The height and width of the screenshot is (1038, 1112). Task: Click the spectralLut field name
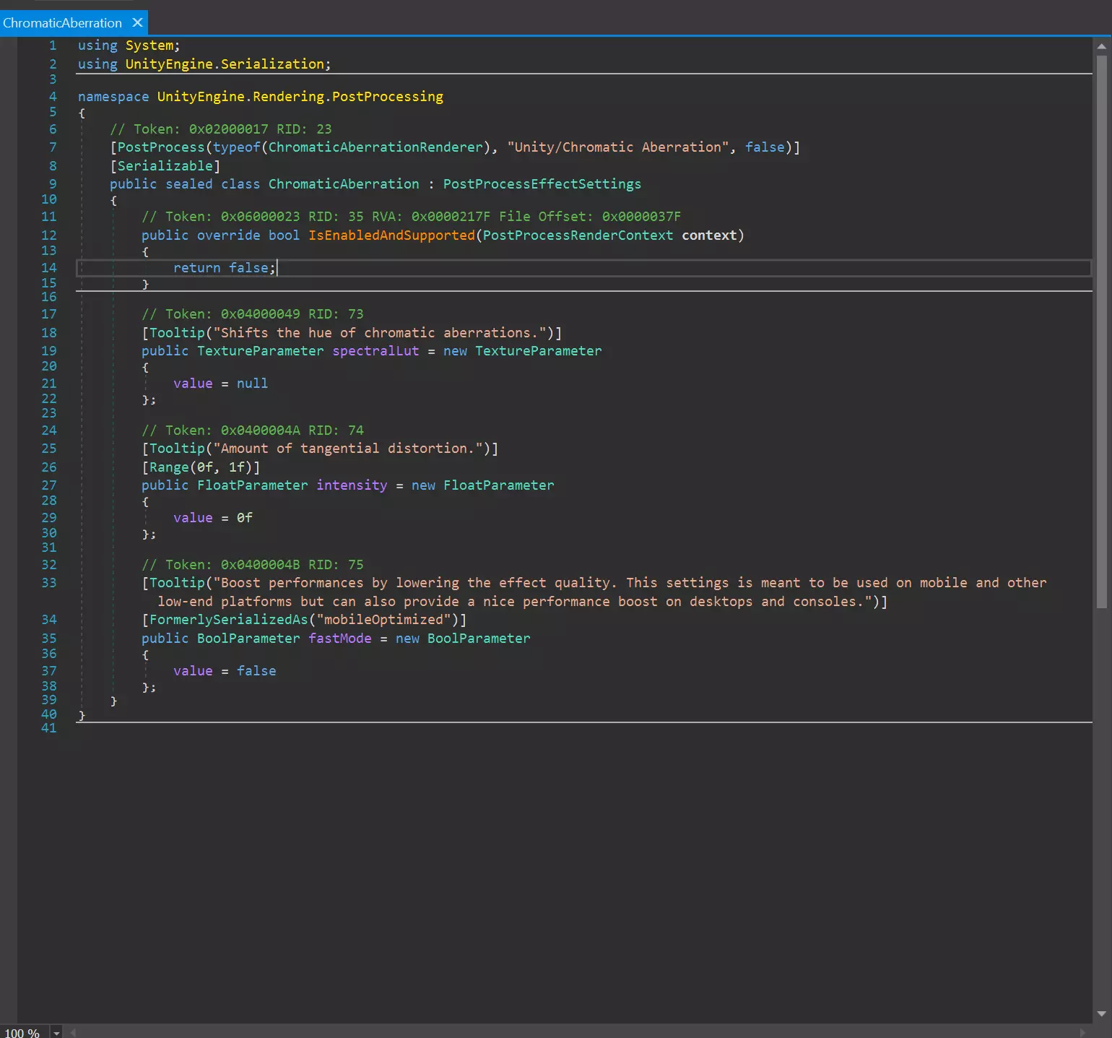[x=375, y=351]
